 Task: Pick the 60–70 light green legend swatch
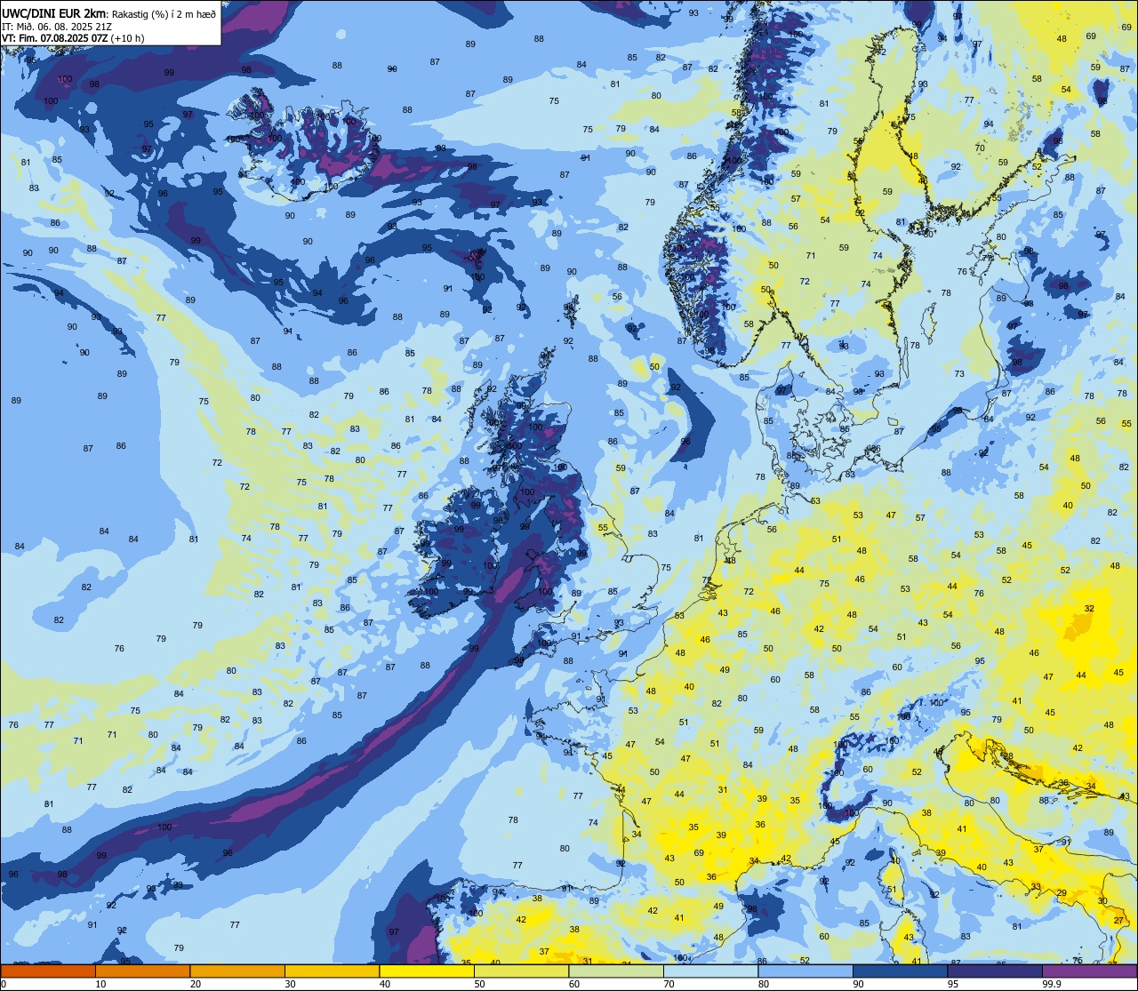click(x=616, y=971)
